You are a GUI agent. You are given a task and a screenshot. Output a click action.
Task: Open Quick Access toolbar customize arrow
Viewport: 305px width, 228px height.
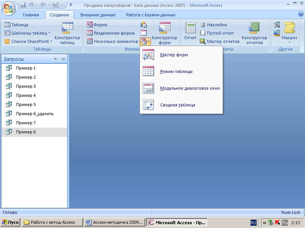click(x=71, y=5)
